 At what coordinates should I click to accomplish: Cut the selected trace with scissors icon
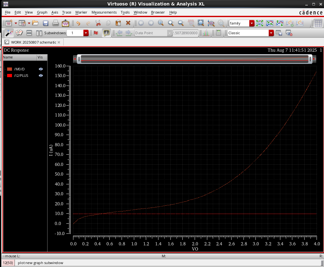coord(98,23)
